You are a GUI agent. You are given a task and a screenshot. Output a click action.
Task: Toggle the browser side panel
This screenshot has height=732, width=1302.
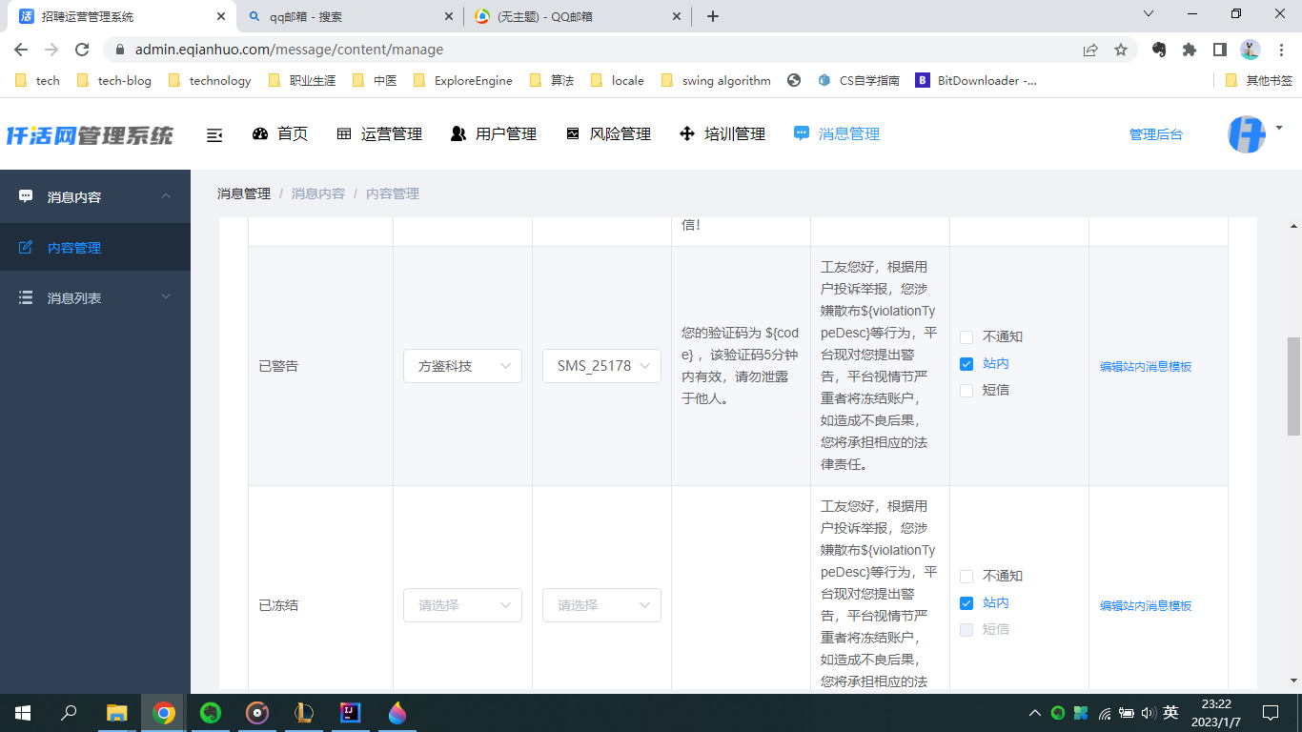click(1220, 50)
